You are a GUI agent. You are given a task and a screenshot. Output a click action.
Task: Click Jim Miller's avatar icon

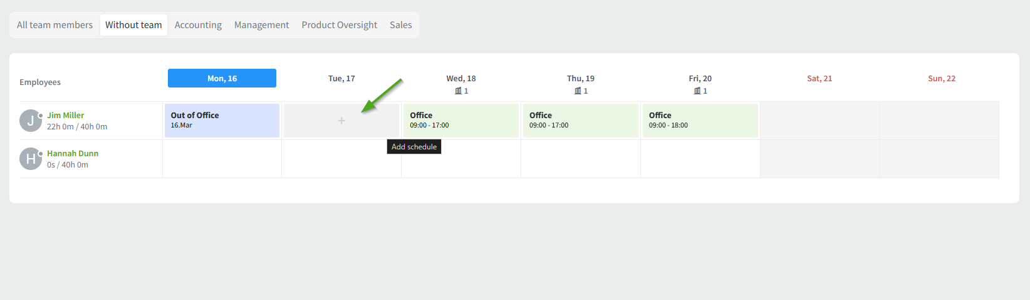[x=31, y=121]
